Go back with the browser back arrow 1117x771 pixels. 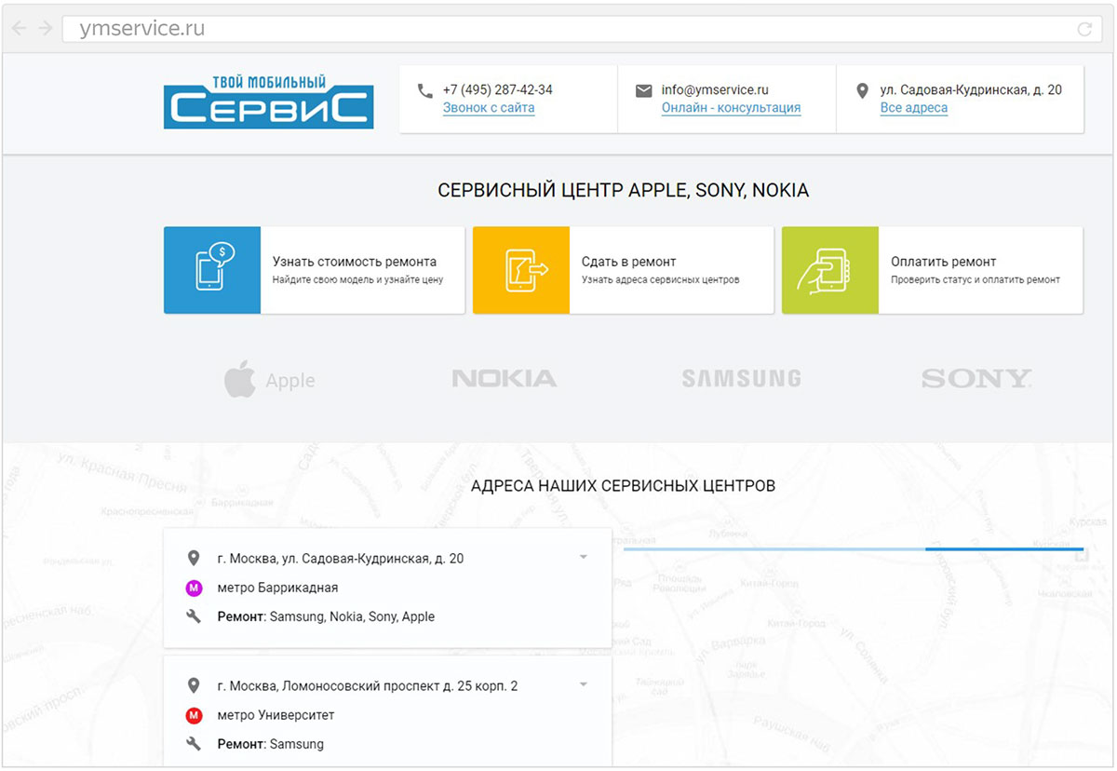(x=20, y=29)
